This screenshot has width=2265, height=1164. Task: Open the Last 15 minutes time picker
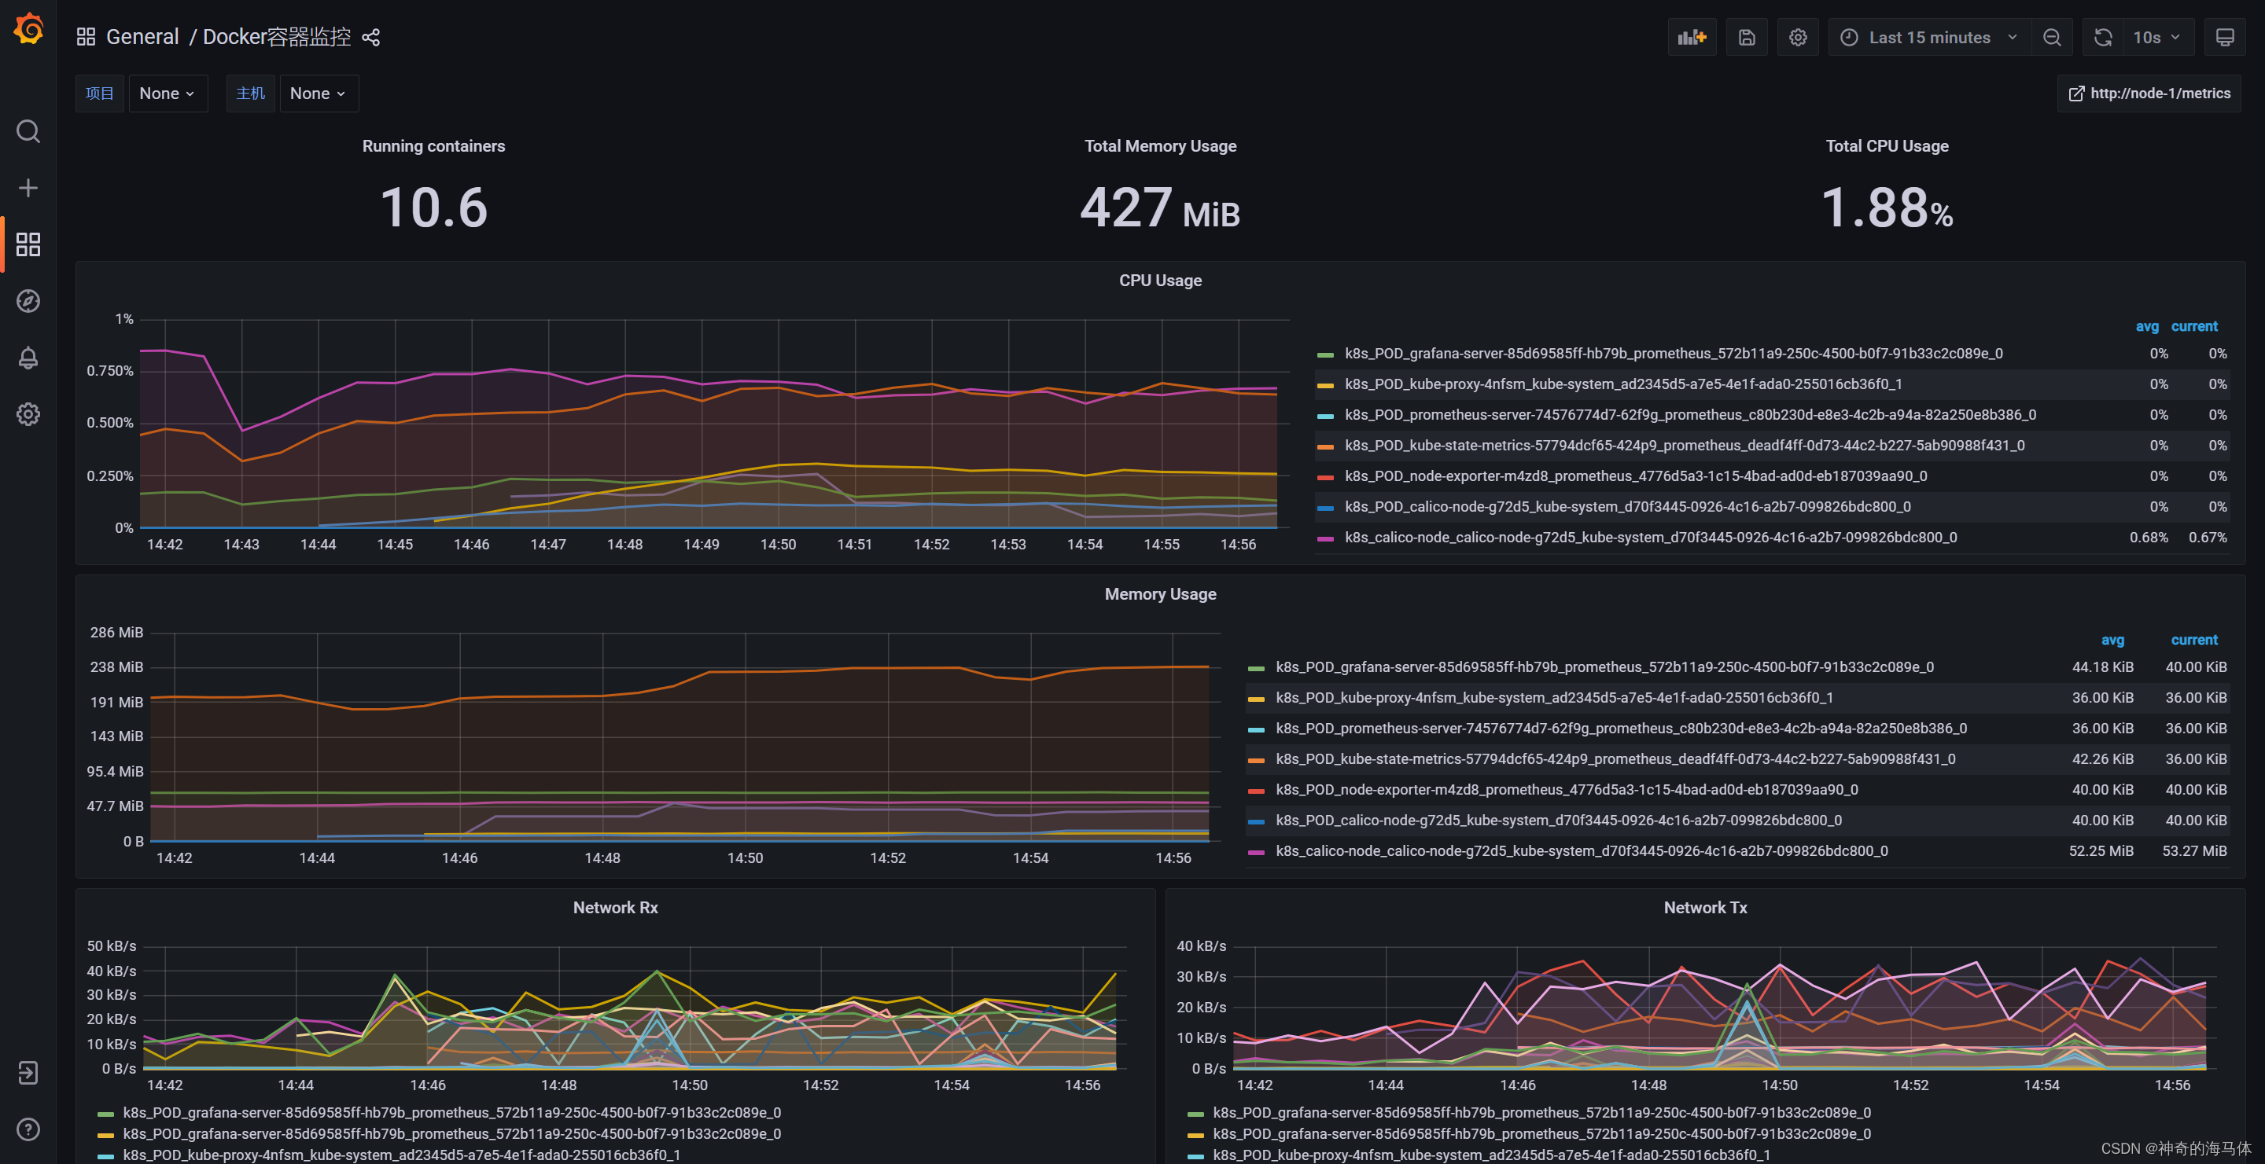[x=1930, y=37]
